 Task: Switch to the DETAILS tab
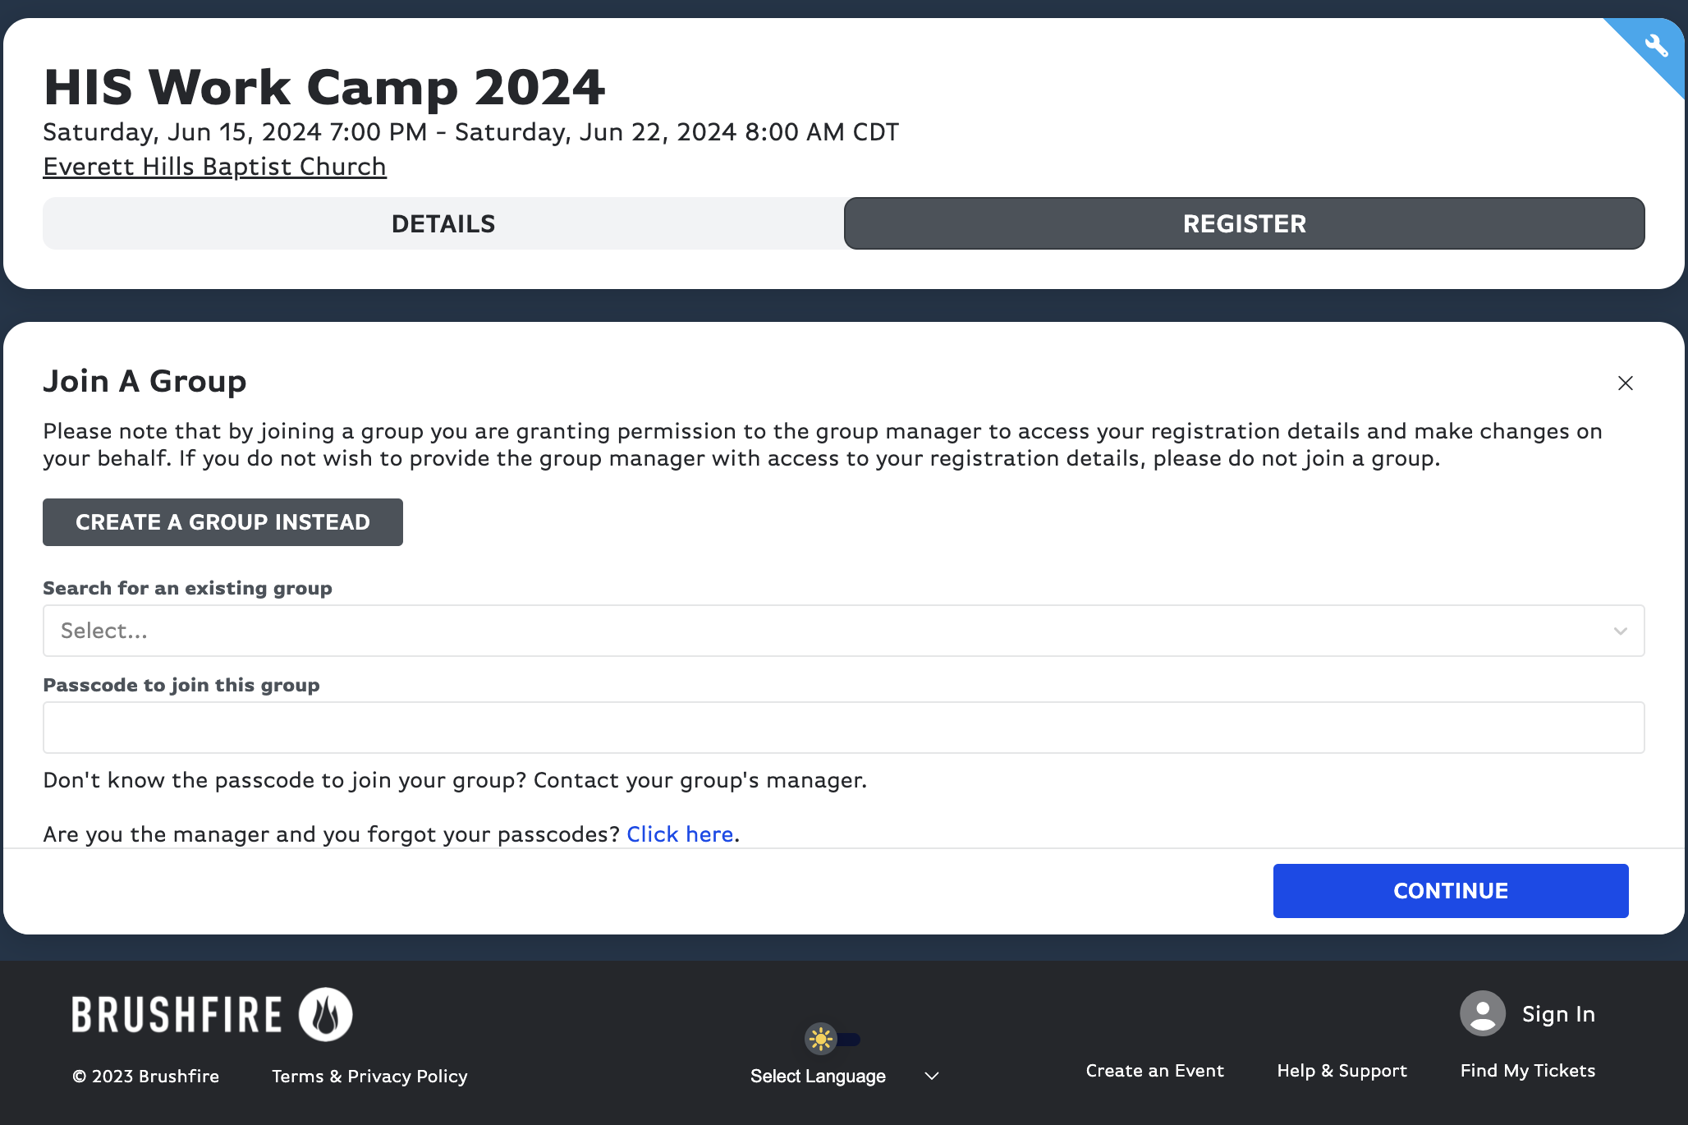pyautogui.click(x=443, y=223)
